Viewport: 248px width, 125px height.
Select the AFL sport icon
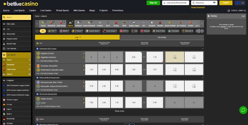144,24
